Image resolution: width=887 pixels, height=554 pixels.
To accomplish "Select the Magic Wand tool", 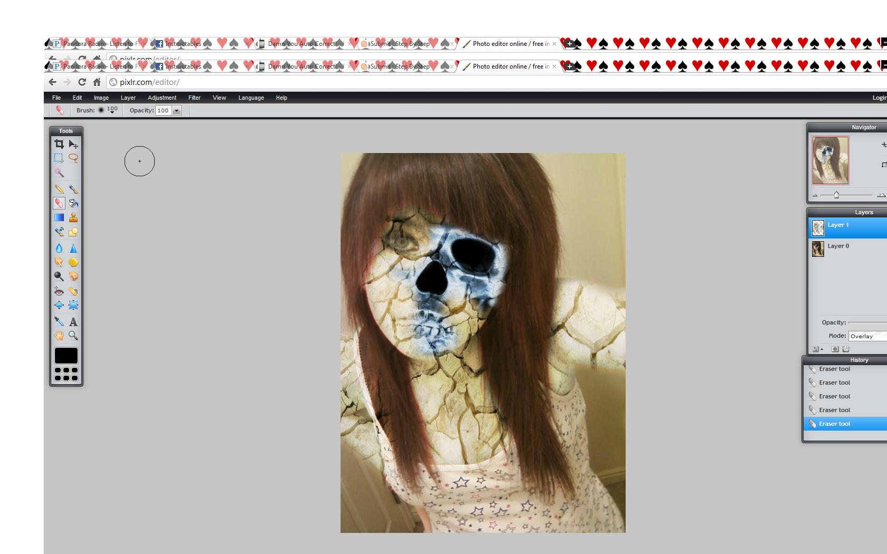I will point(59,173).
